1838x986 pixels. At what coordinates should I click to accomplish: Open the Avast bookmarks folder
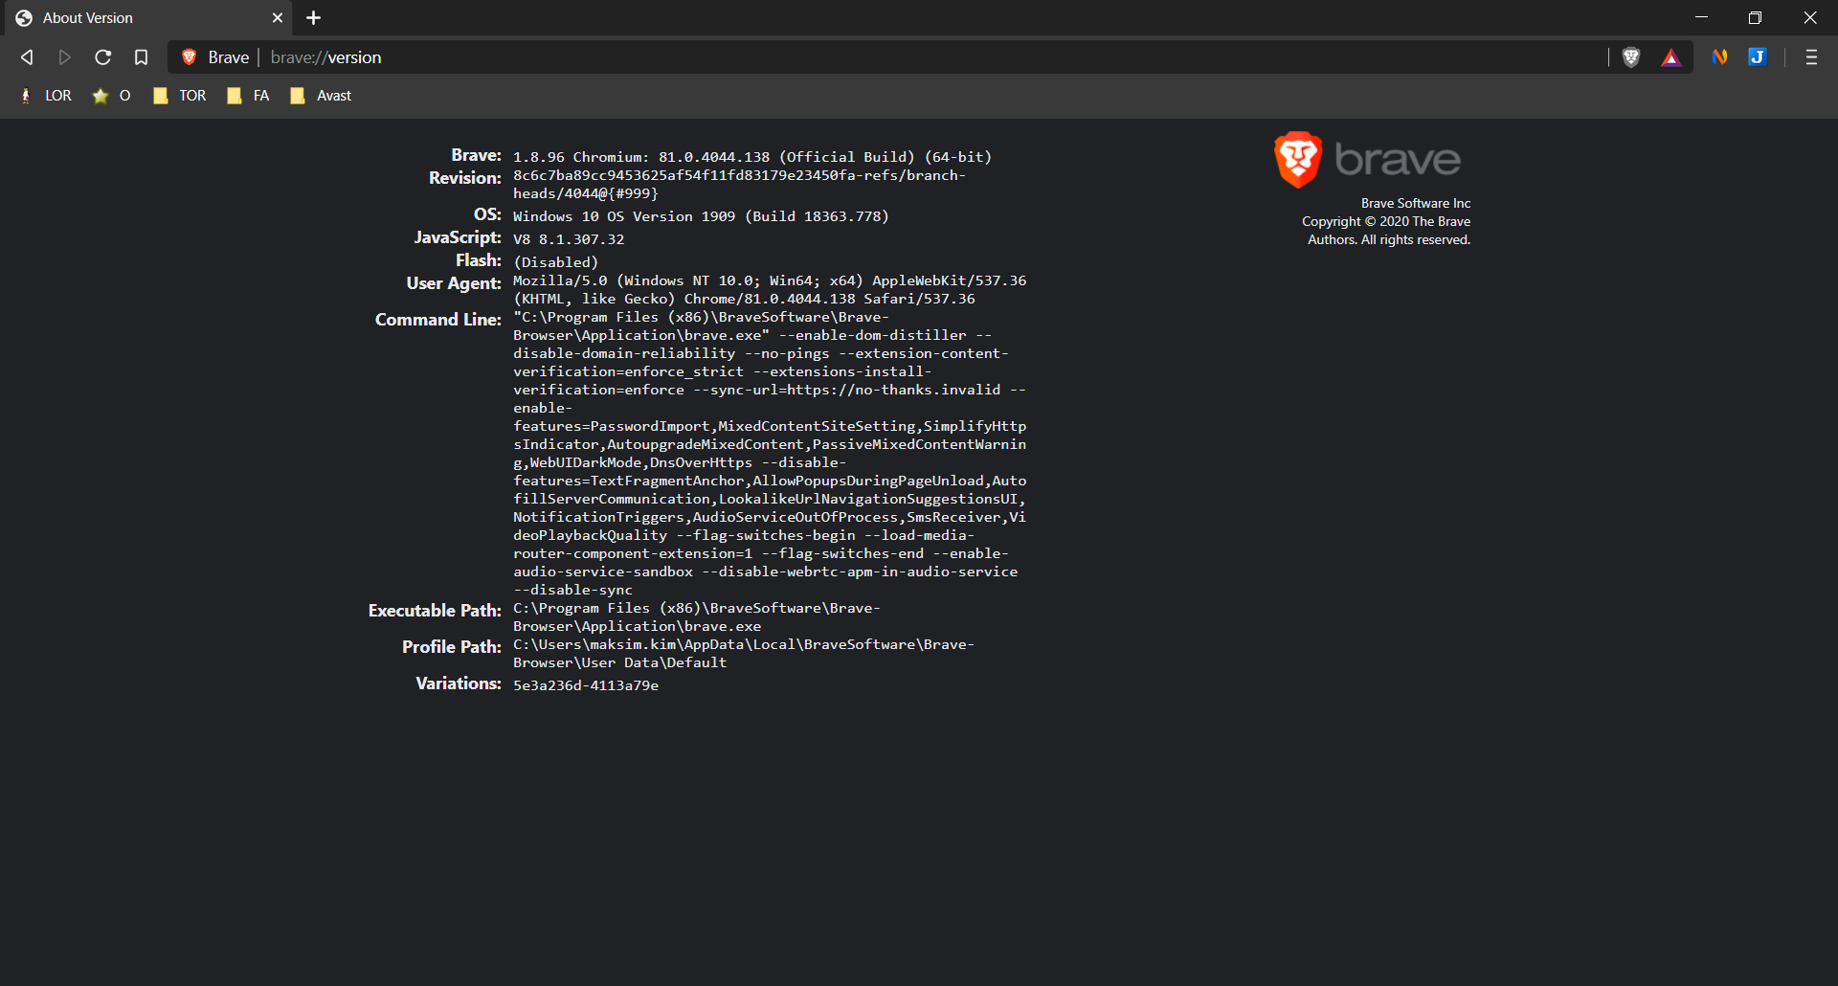click(321, 96)
